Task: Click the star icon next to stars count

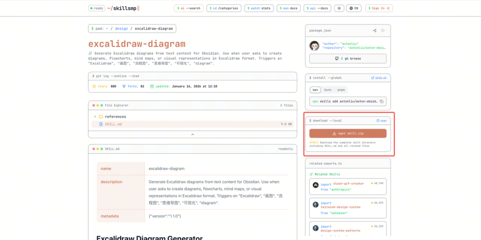Action: (94, 86)
